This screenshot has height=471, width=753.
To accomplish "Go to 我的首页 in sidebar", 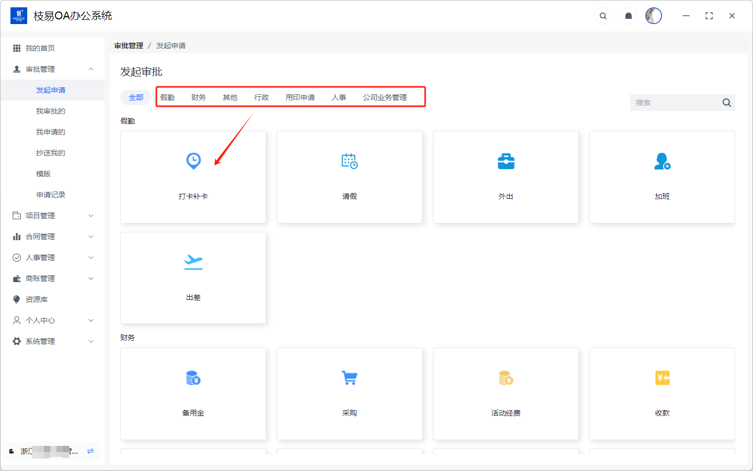I will click(40, 48).
